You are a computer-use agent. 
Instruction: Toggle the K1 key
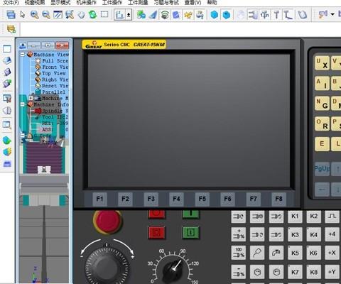[x=295, y=217]
